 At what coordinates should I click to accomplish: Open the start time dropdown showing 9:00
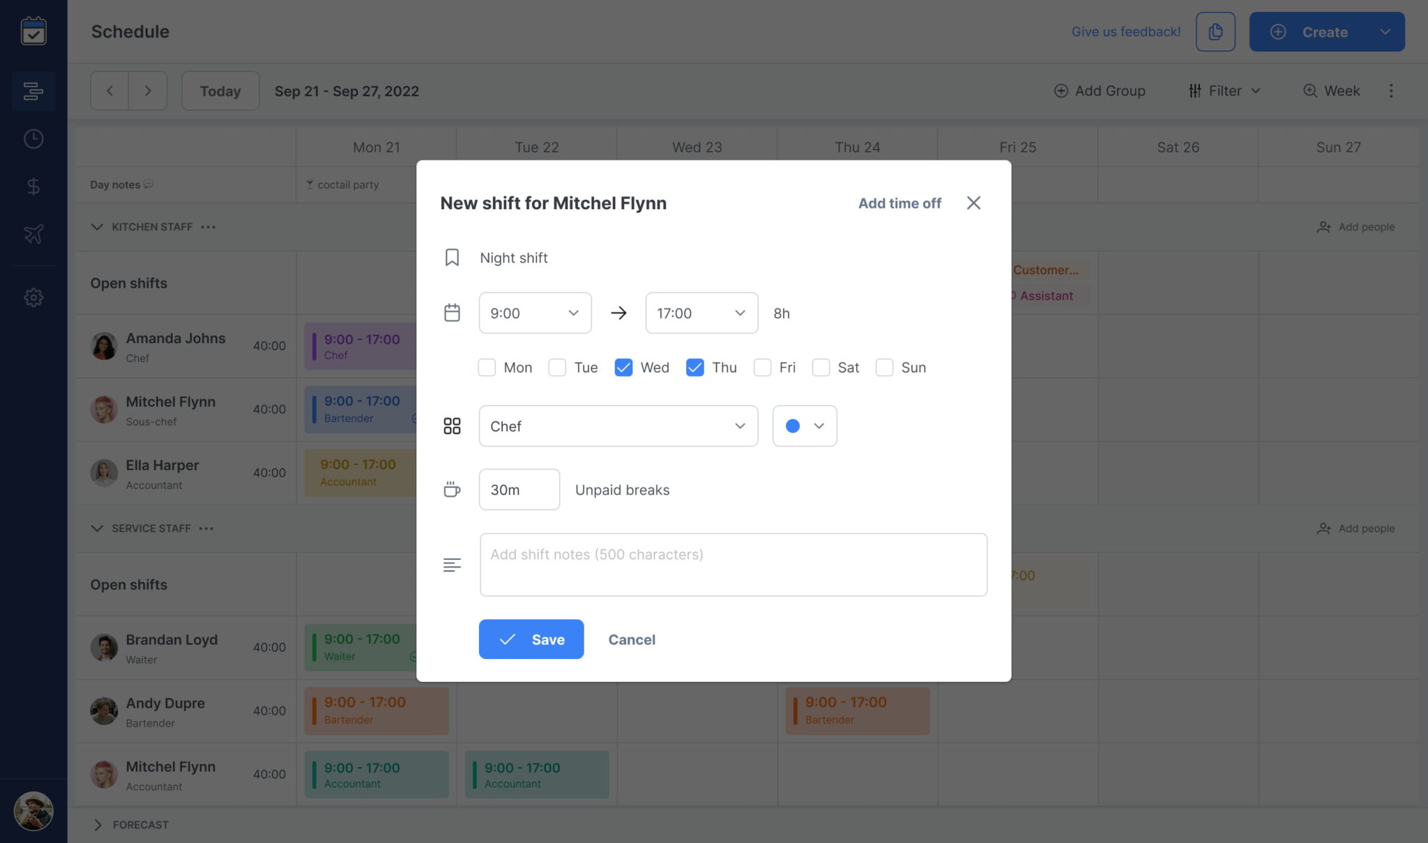[x=535, y=313]
